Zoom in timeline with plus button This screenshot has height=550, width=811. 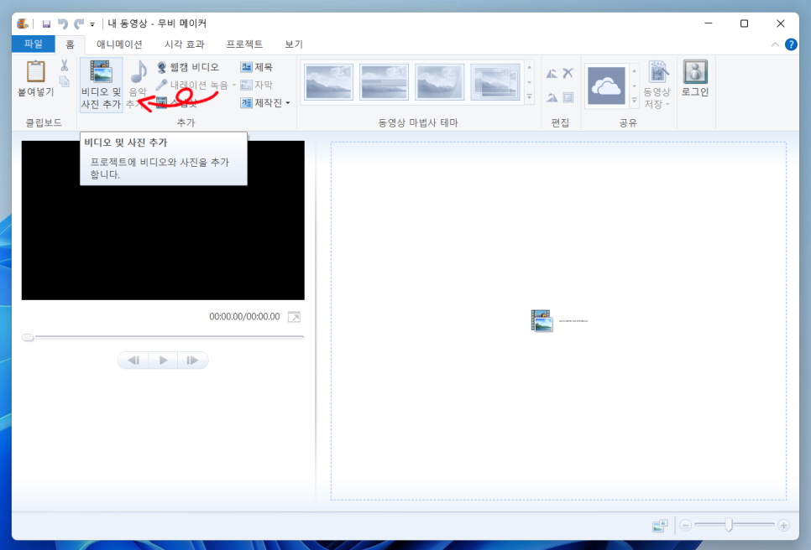coord(783,526)
